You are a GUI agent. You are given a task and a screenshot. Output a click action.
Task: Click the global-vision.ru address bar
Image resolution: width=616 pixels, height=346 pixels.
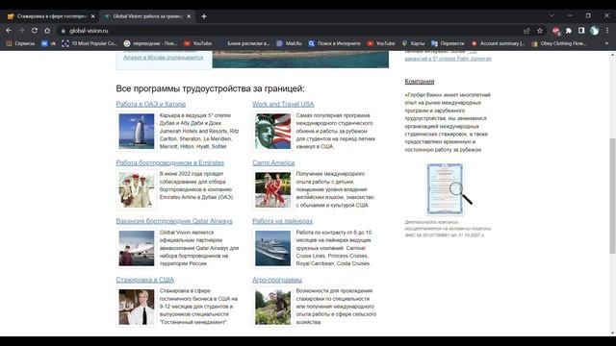pyautogui.click(x=291, y=31)
